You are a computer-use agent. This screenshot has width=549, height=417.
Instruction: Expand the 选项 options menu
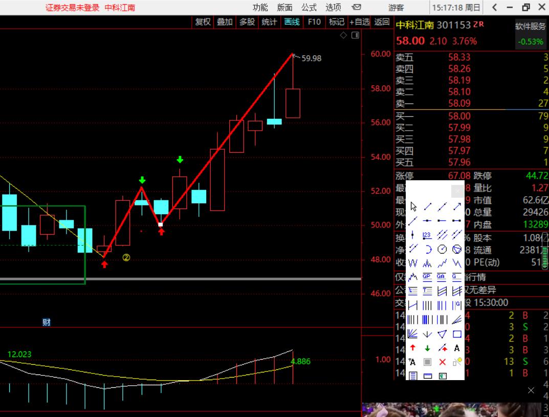pos(333,7)
